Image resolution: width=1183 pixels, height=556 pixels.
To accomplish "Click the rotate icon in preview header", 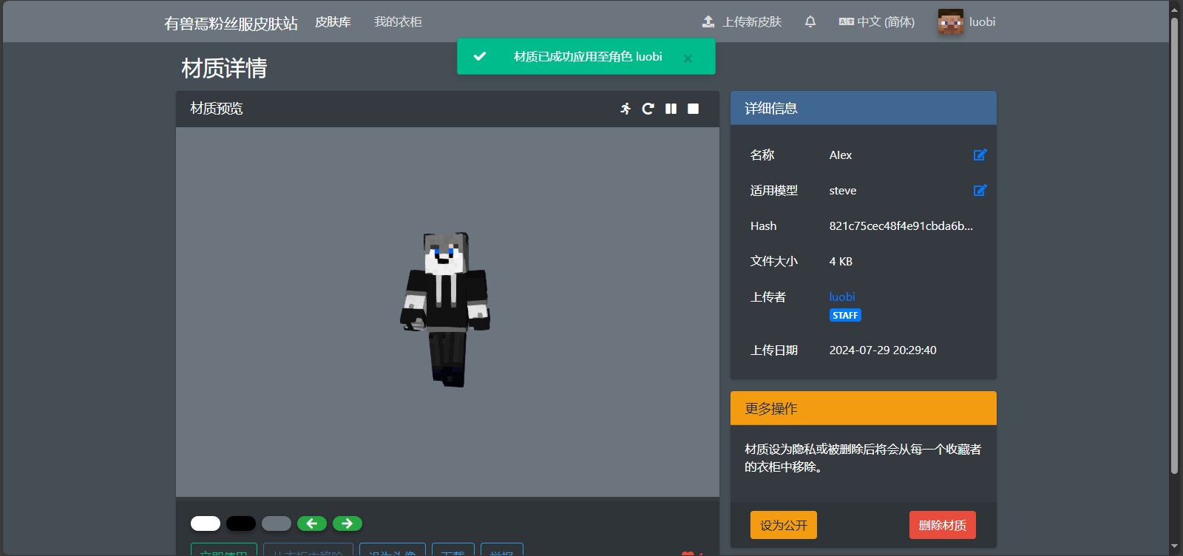I will (x=648, y=109).
